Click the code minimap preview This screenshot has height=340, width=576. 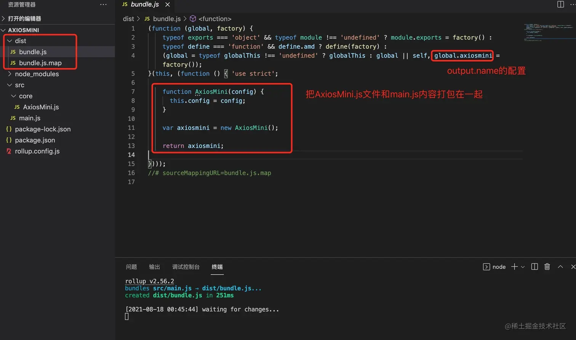point(549,32)
